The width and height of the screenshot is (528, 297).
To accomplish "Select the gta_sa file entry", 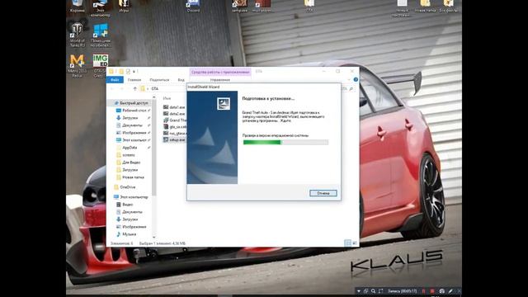I will (x=174, y=127).
